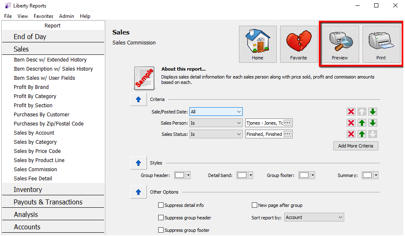Image resolution: width=405 pixels, height=236 pixels.
Task: Click the Home house icon button
Action: [258, 44]
